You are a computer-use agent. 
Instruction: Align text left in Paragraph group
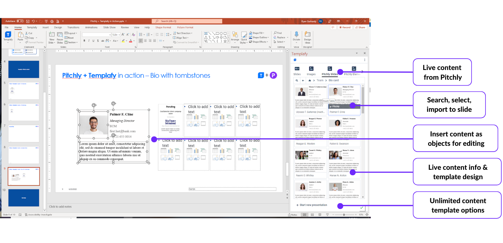[x=141, y=41]
